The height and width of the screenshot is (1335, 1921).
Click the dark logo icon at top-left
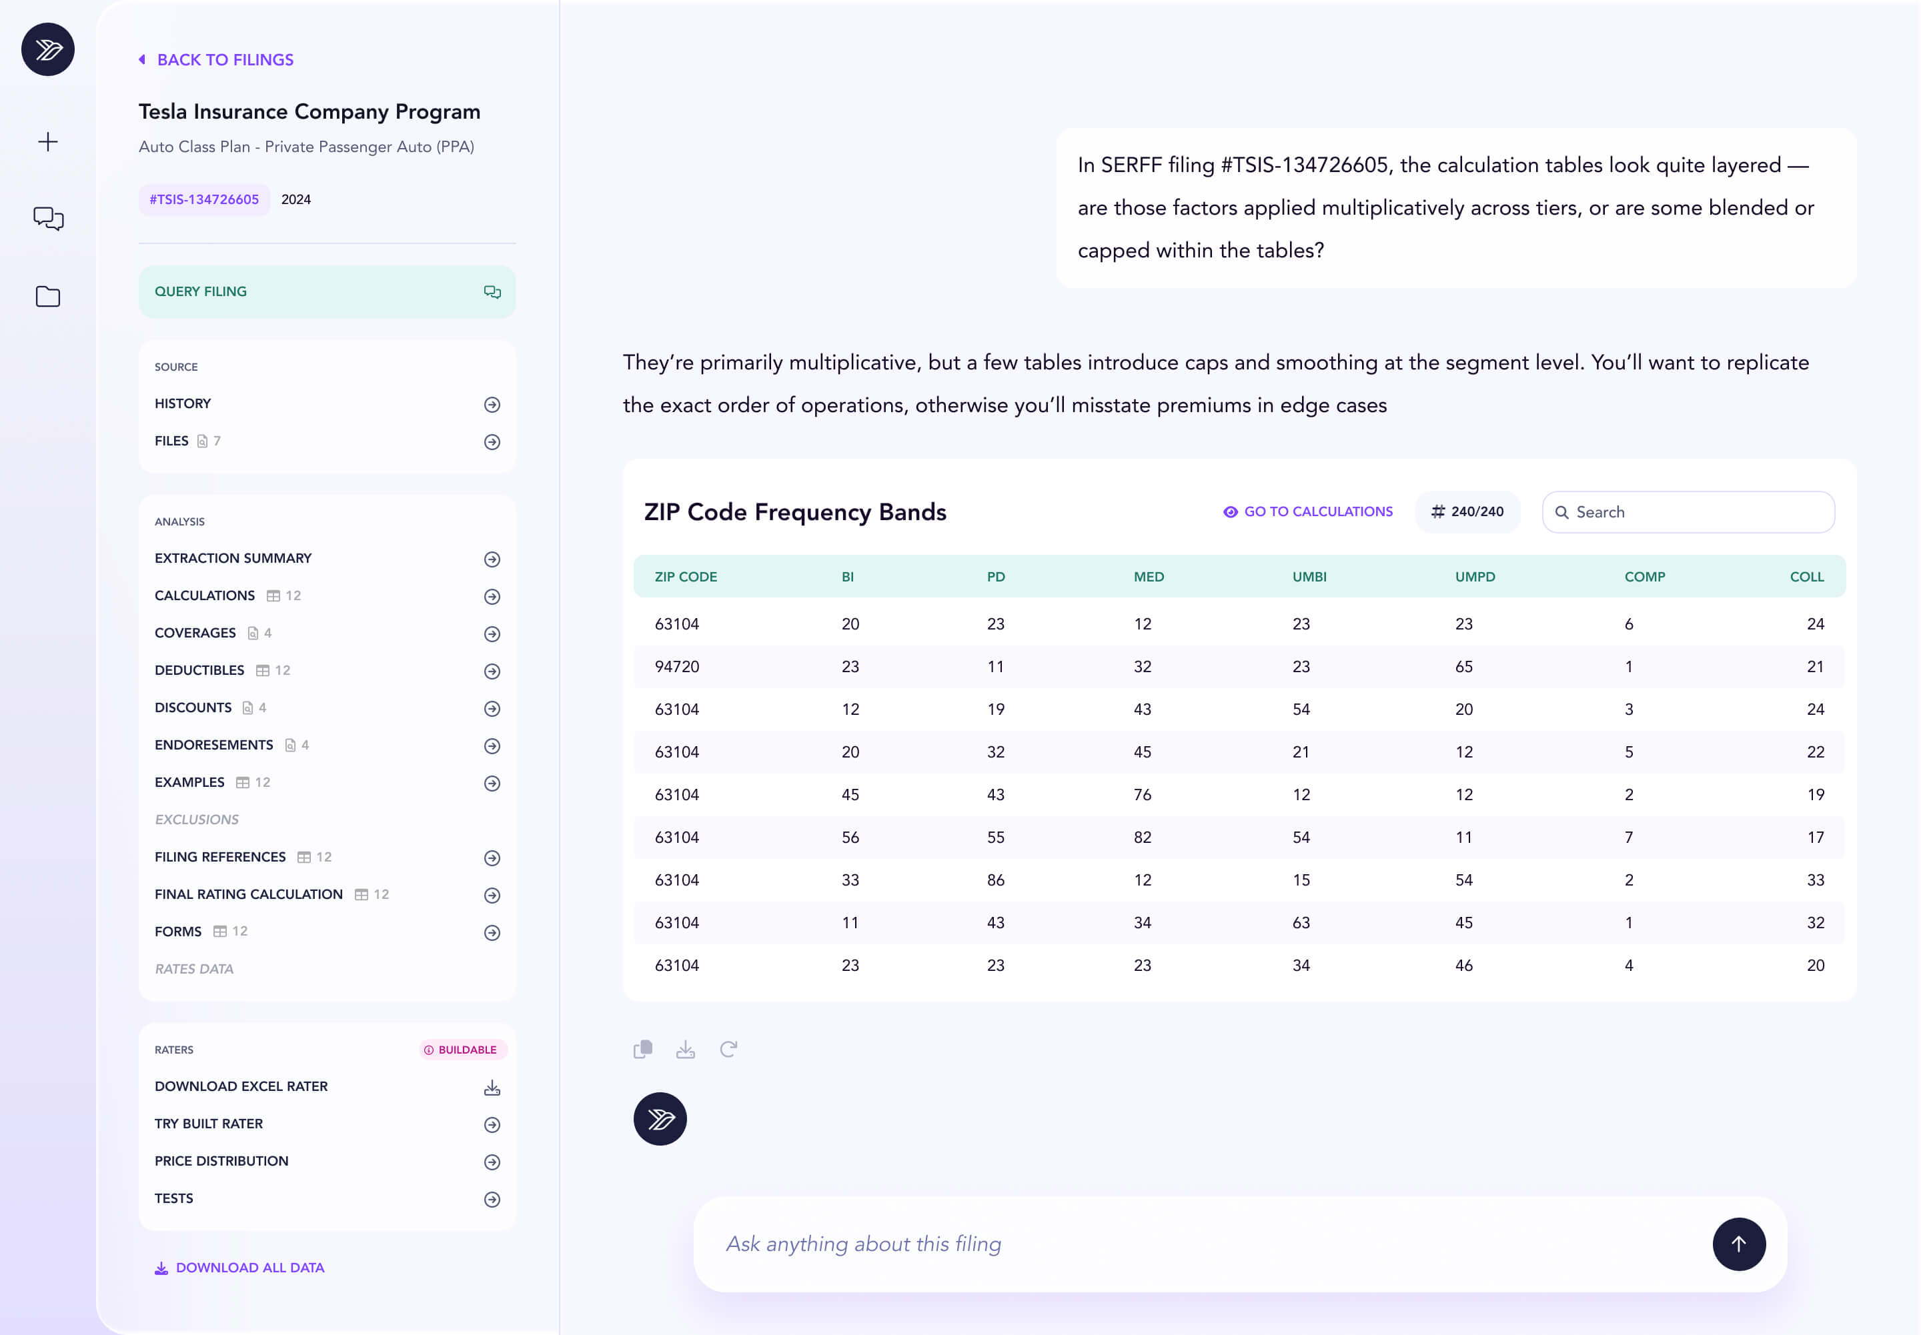pos(47,49)
